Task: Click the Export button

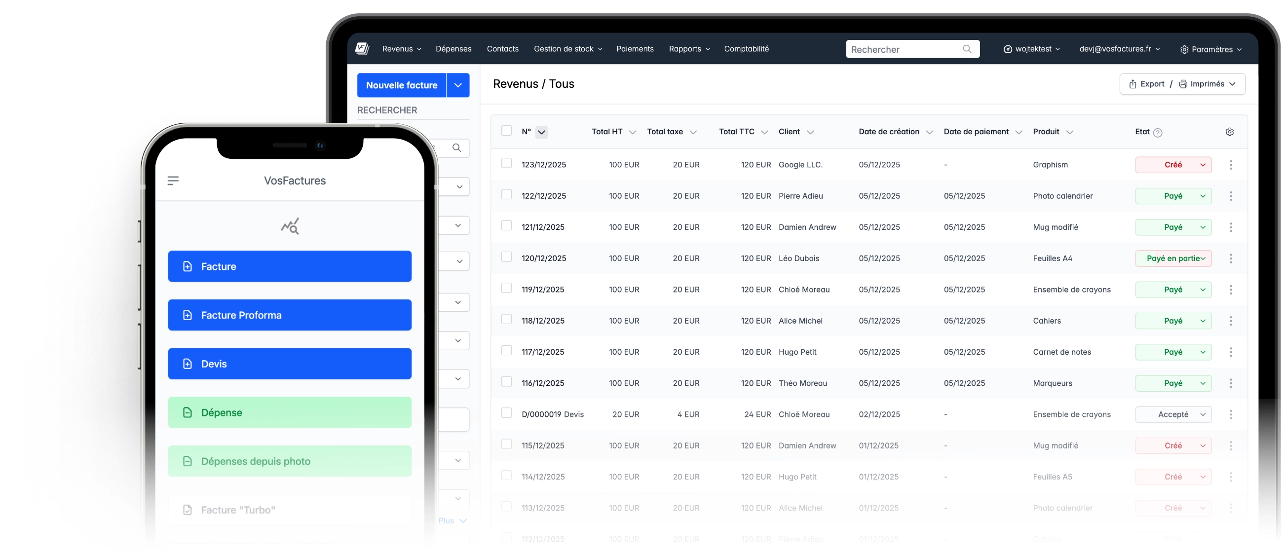Action: (x=1146, y=84)
